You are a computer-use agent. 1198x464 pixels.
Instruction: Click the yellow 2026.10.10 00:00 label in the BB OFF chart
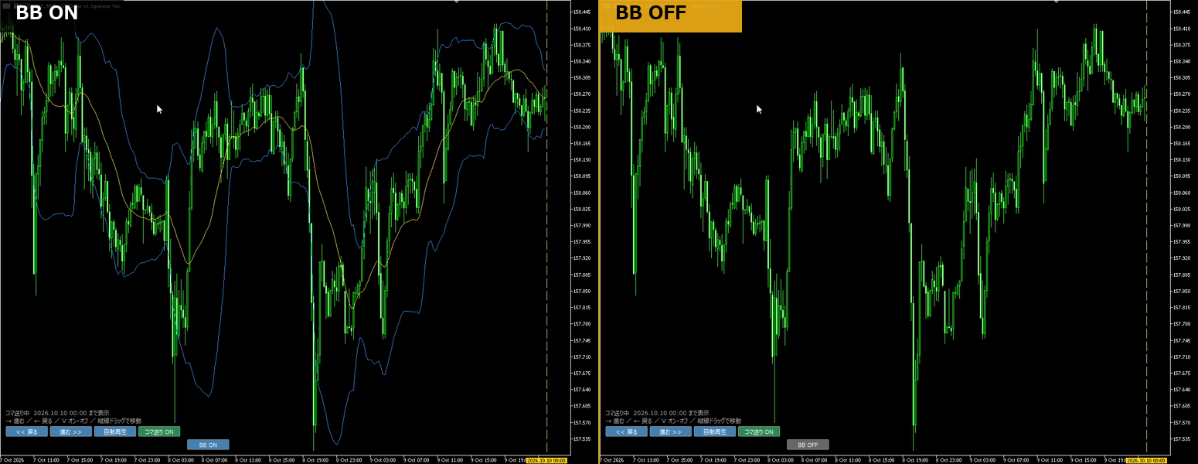1147,460
